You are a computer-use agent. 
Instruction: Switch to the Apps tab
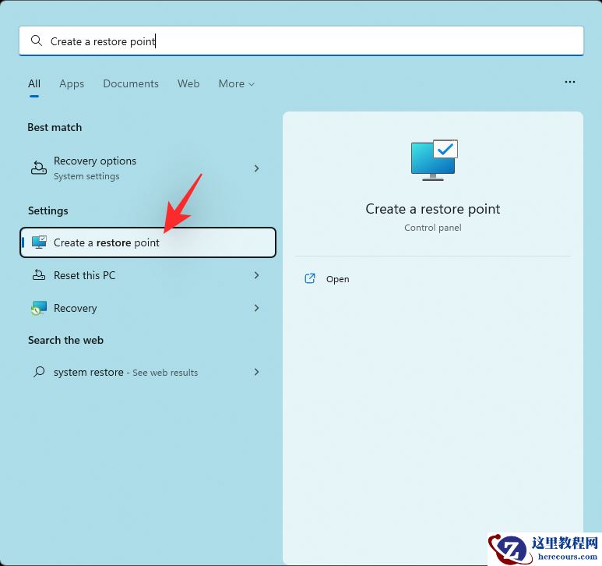[72, 83]
